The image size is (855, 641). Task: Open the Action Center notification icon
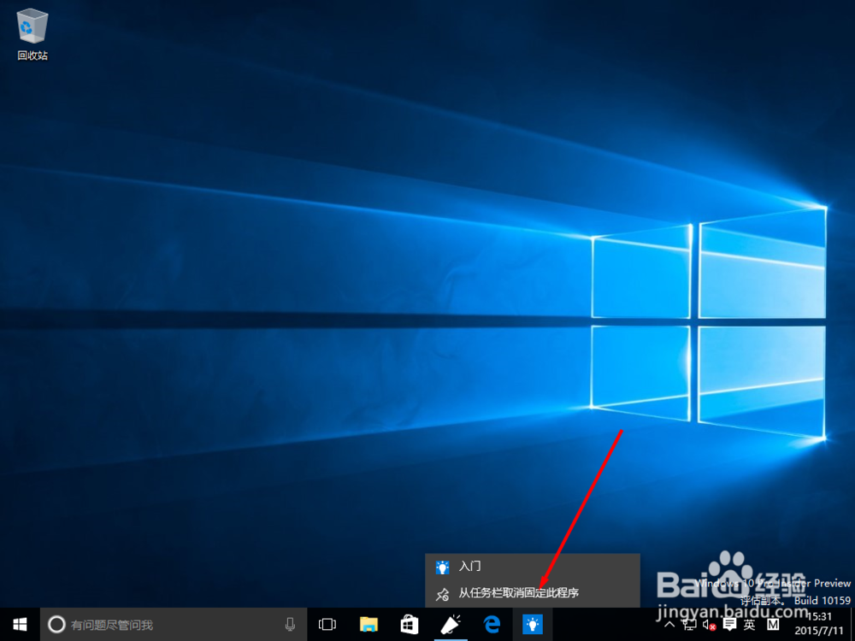[x=729, y=625]
